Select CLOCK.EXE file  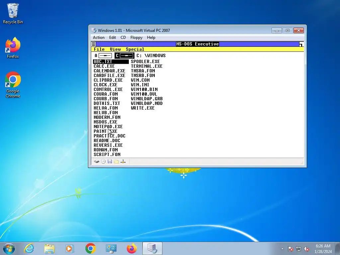coord(106,85)
